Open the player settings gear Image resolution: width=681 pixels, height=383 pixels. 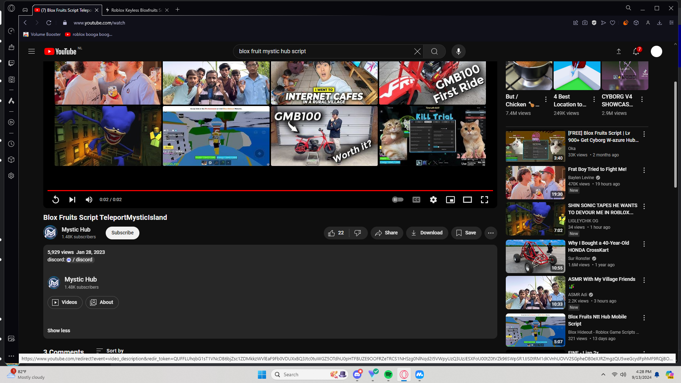(x=433, y=200)
